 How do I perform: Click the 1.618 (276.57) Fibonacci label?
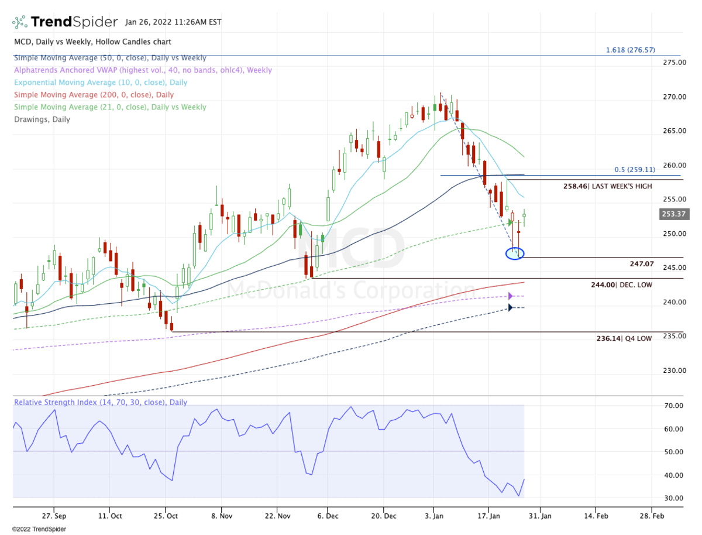click(x=630, y=50)
